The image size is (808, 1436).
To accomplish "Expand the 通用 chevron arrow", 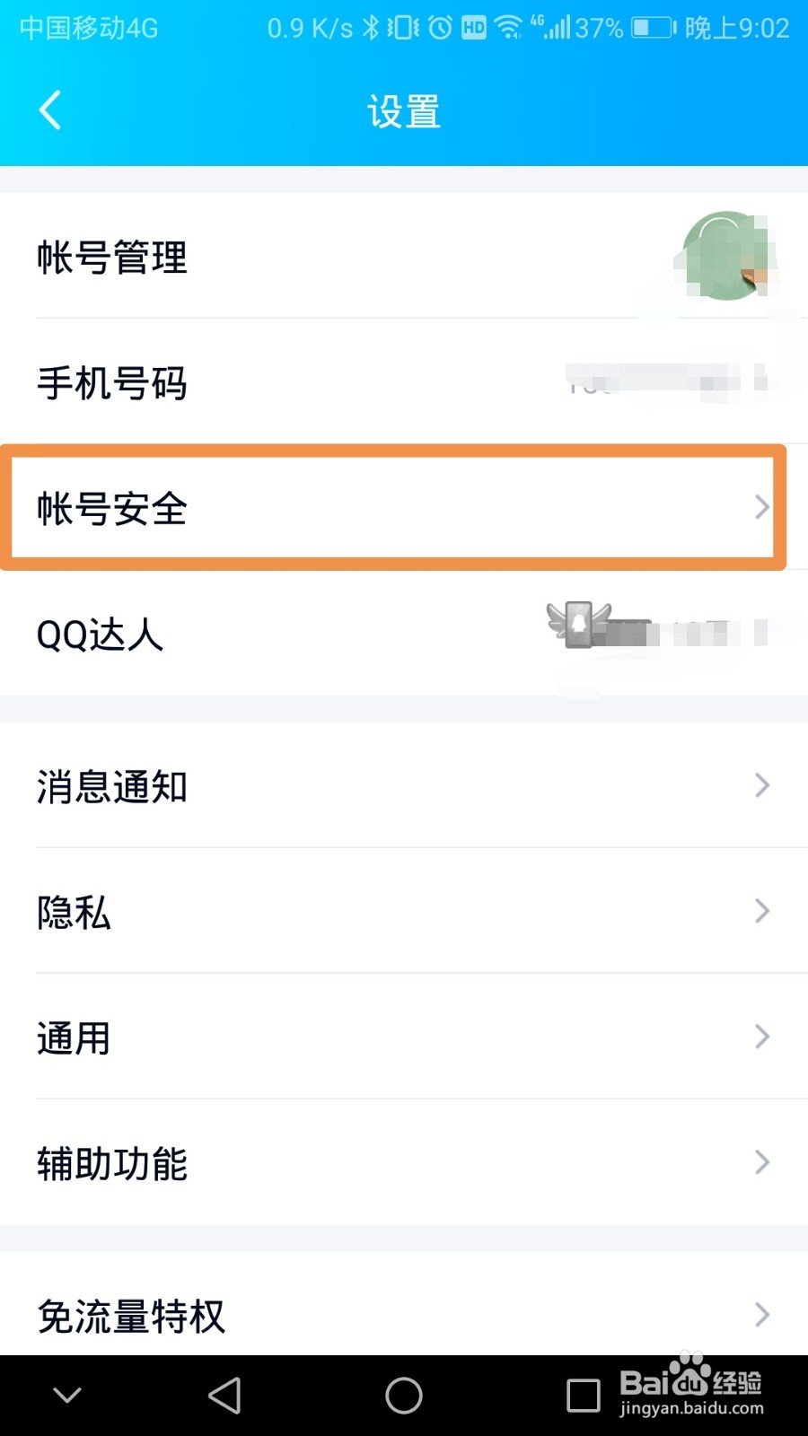I will tap(761, 1037).
